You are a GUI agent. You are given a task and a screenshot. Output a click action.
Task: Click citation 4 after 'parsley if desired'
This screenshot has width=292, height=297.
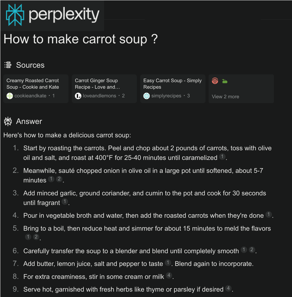click(x=228, y=288)
